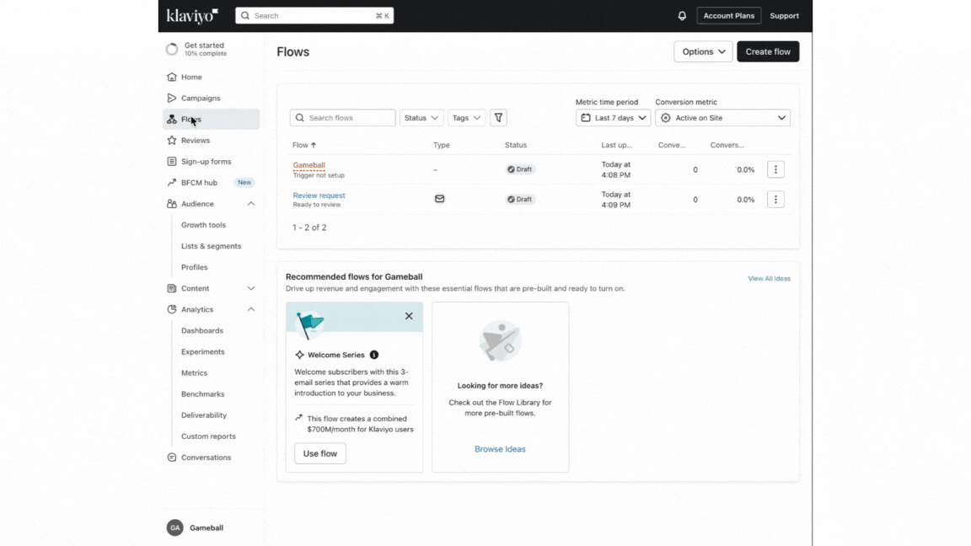This screenshot has width=971, height=546.
Task: Open Dashboards under Analytics
Action: pyautogui.click(x=202, y=330)
